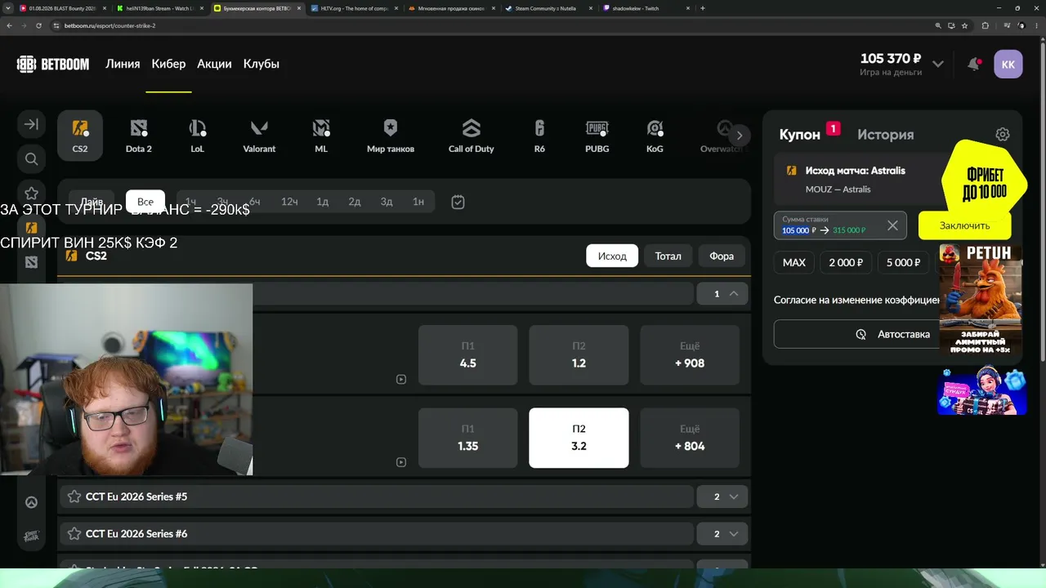
Task: Choose the Фора market filter
Action: (x=722, y=256)
